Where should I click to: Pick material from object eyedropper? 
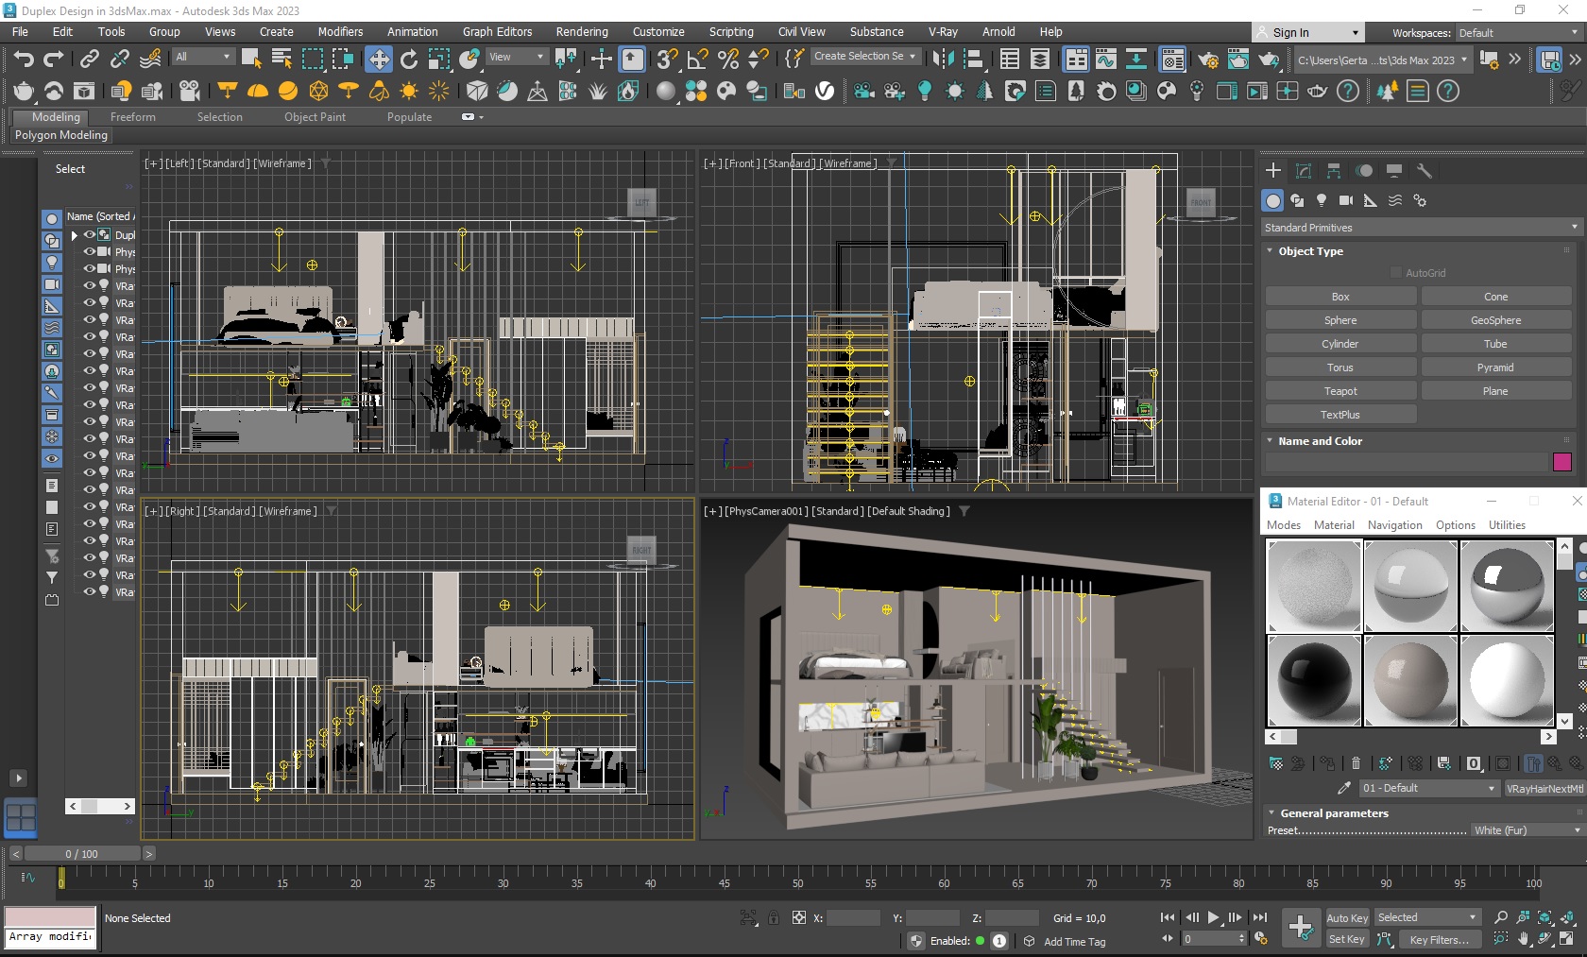[x=1343, y=788]
